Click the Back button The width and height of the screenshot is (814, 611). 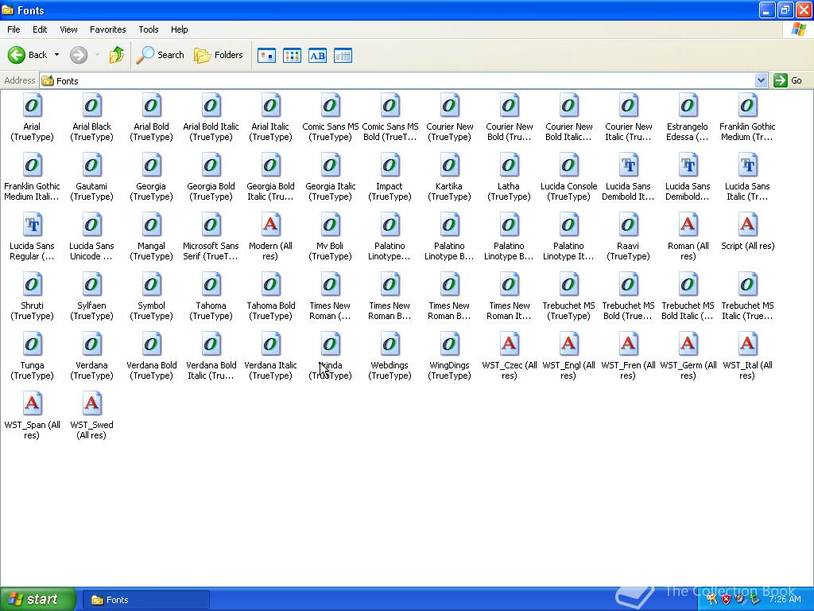28,55
